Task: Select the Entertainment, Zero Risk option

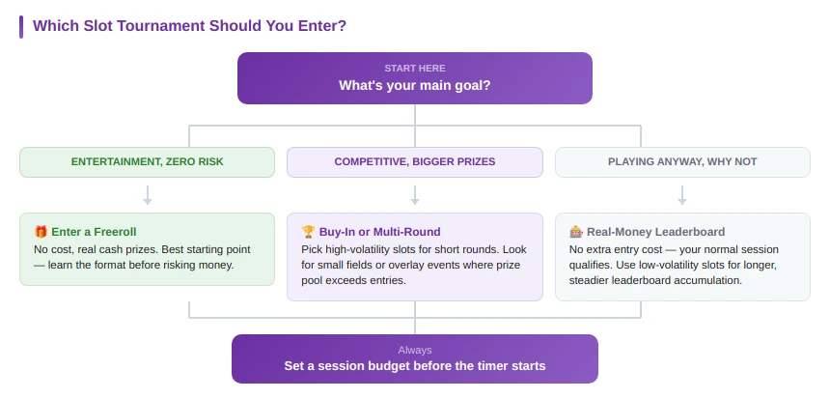Action: pyautogui.click(x=147, y=162)
